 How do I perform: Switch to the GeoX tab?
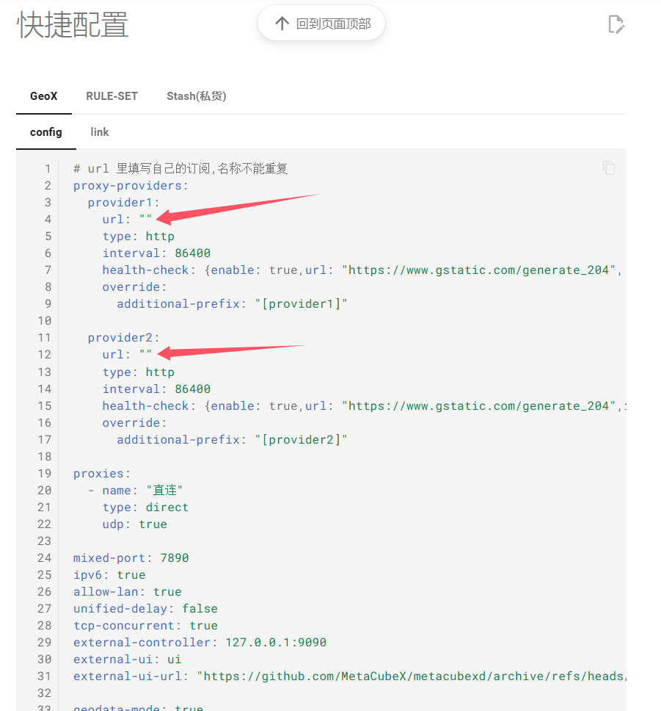click(44, 96)
